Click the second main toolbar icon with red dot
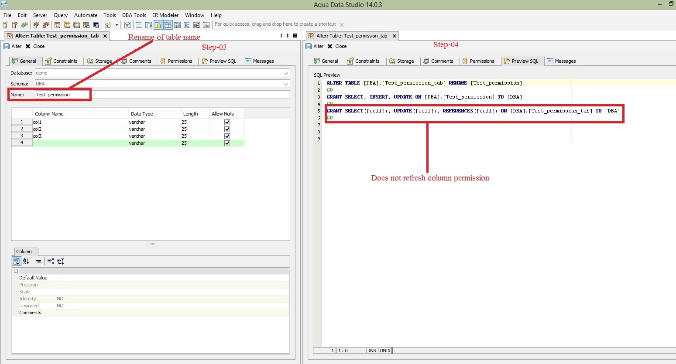The width and height of the screenshot is (676, 364). 14,25
